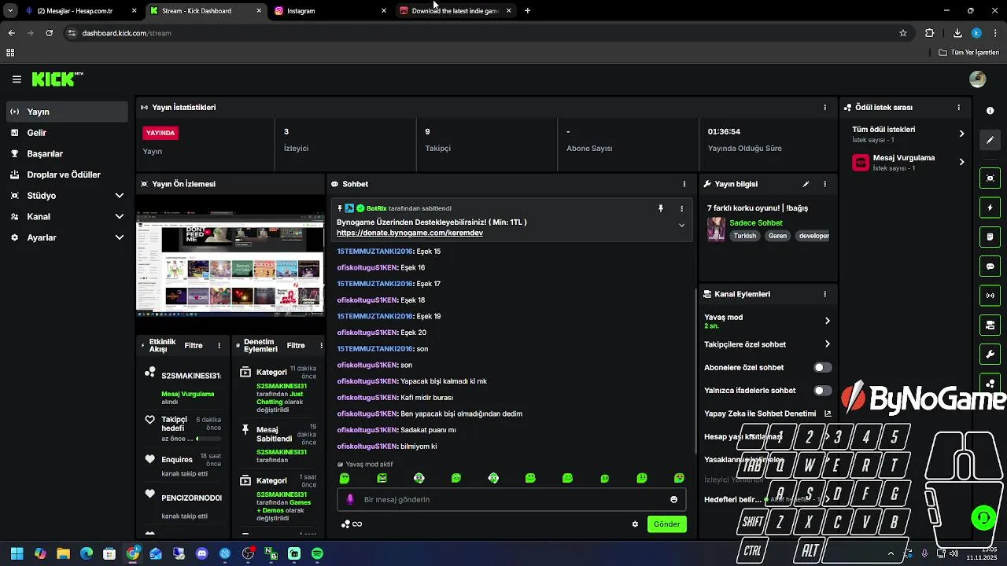Image resolution: width=1007 pixels, height=566 pixels.
Task: Open Spotify from the taskbar
Action: point(317,553)
